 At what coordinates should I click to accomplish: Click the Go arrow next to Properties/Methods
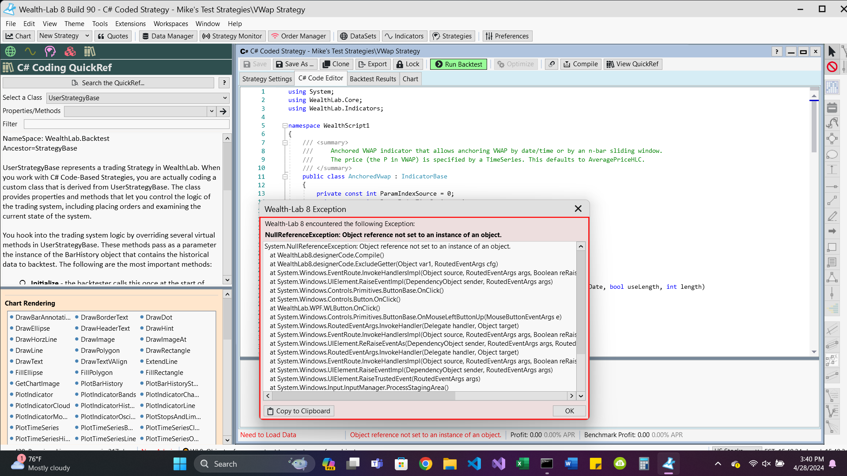point(223,111)
